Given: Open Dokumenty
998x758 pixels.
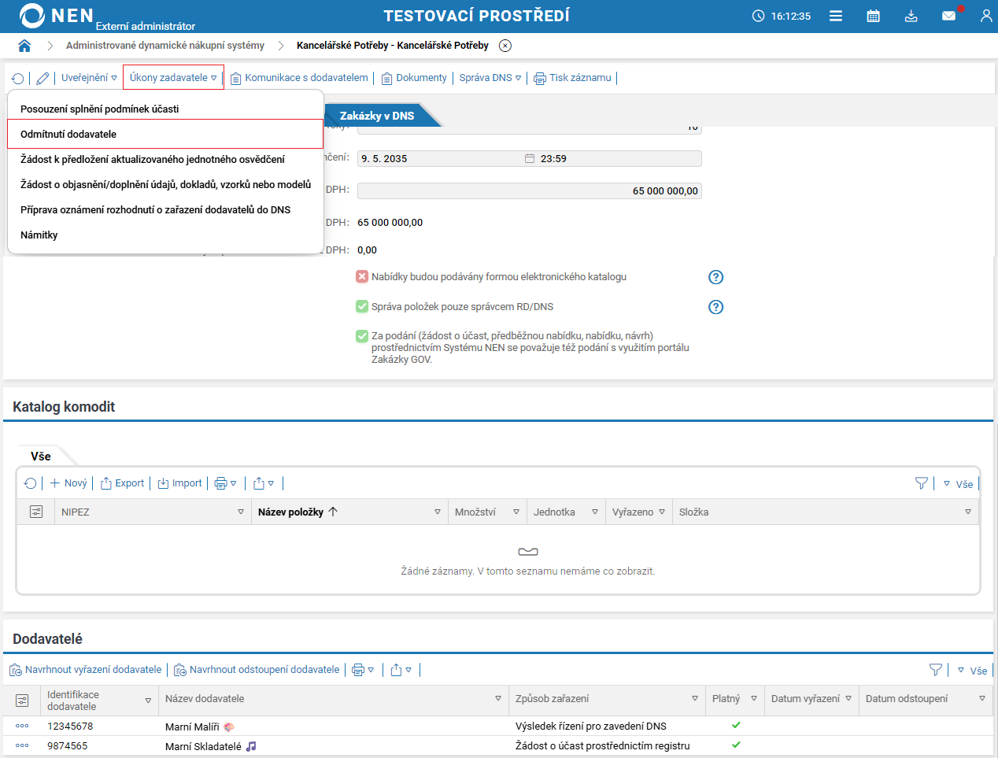Looking at the screenshot, I should coord(414,78).
